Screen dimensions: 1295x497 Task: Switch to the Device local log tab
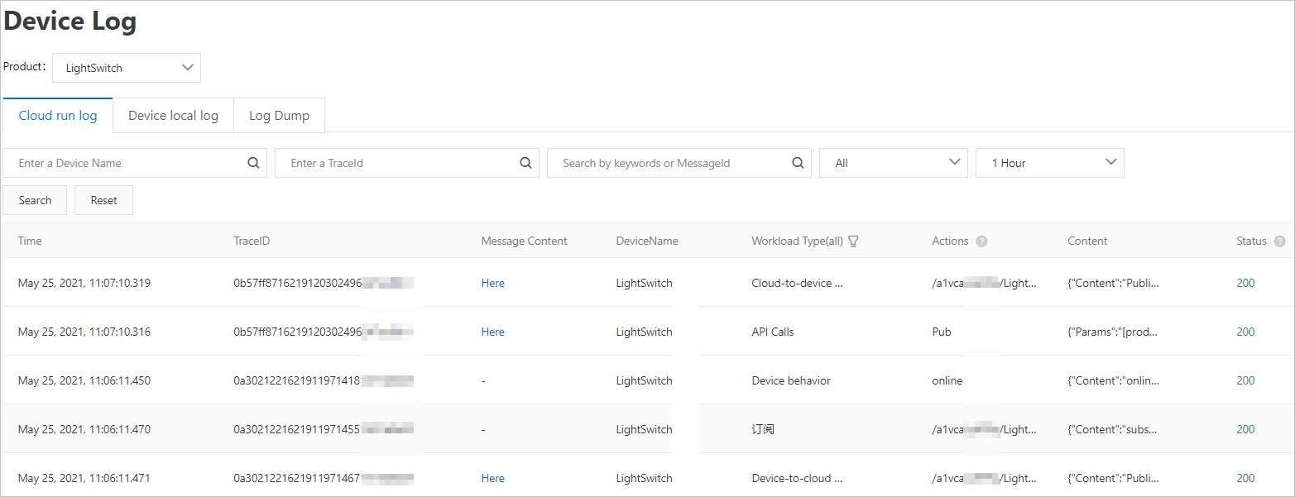(x=172, y=115)
